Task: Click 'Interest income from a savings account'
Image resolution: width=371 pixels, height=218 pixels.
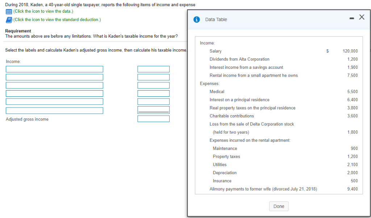Action: [x=246, y=67]
